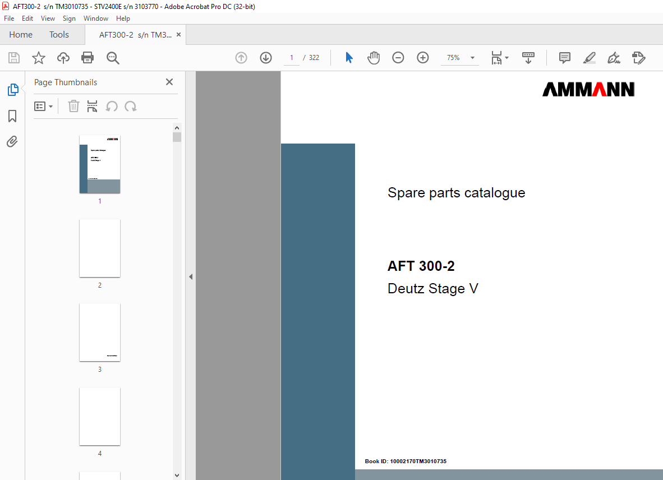
Task: Activate the selection arrow tool
Action: point(349,57)
